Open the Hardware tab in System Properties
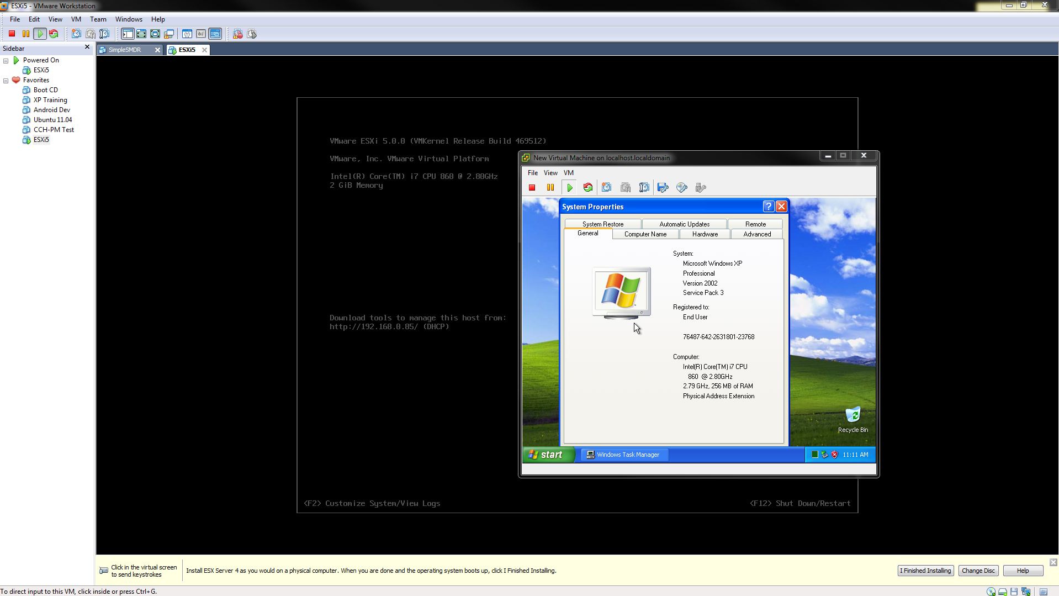The image size is (1059, 596). (x=705, y=234)
